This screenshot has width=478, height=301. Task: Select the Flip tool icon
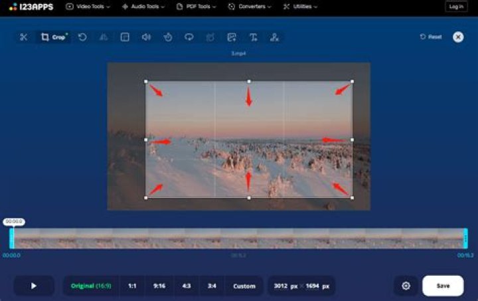pos(104,37)
